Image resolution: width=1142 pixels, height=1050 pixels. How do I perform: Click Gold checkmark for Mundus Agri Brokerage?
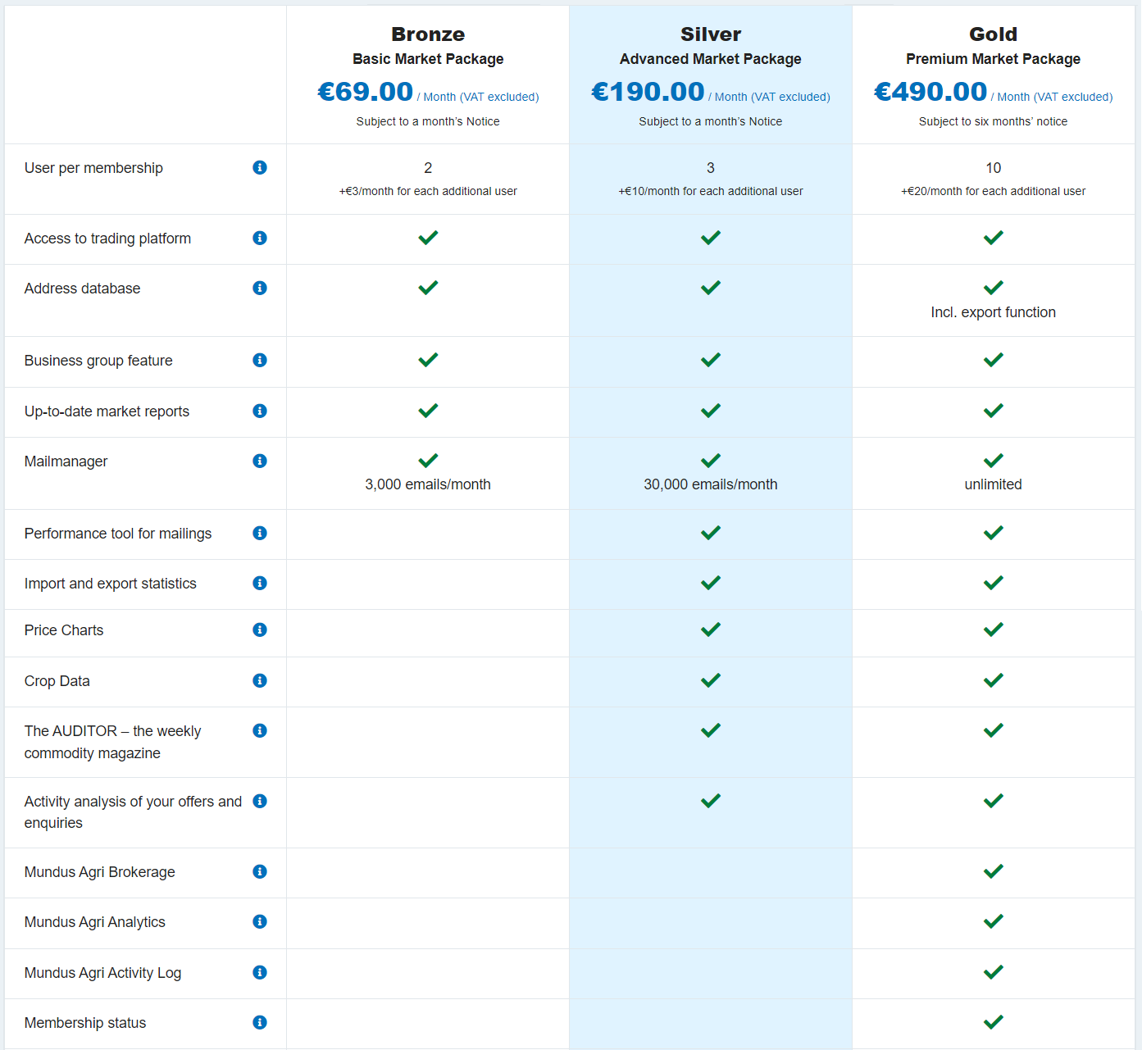click(x=994, y=871)
